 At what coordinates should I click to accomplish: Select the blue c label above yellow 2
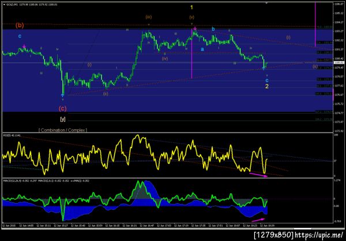click(x=267, y=80)
